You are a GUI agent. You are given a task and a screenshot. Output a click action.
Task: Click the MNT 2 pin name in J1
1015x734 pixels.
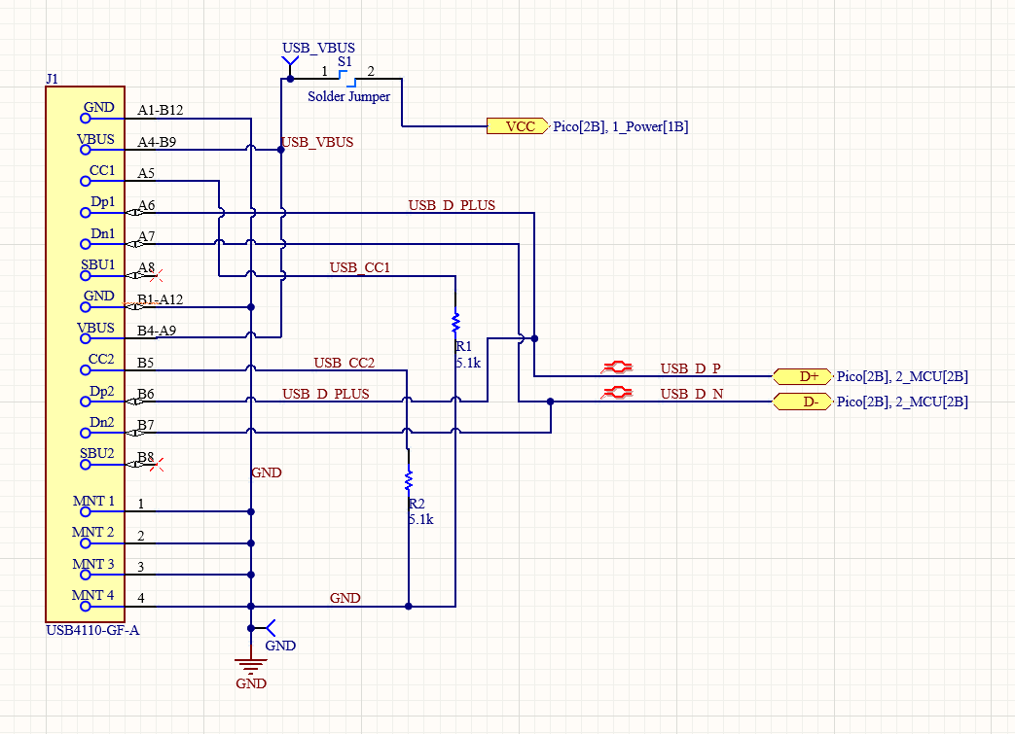pyautogui.click(x=93, y=532)
